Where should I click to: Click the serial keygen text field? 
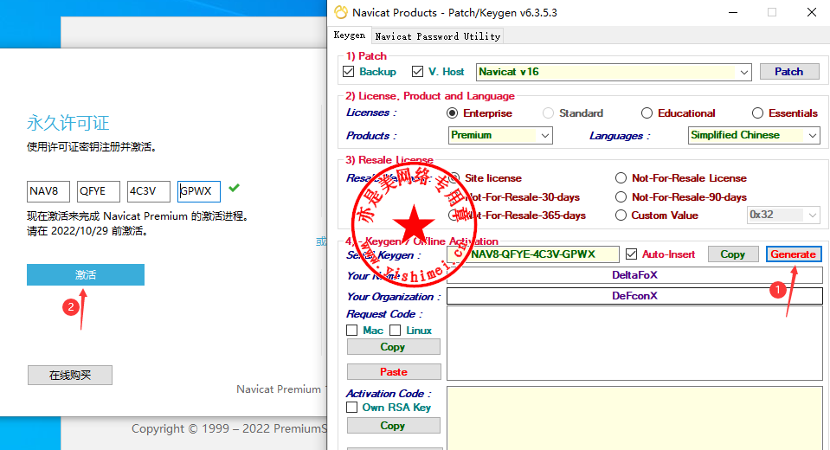[x=533, y=254]
